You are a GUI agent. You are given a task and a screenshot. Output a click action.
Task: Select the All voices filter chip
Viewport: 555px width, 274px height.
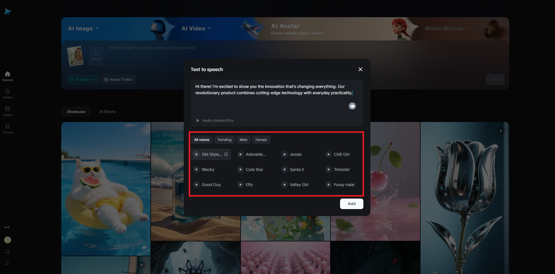pos(202,140)
